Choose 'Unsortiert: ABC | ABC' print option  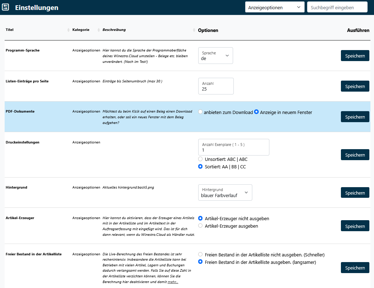point(200,159)
